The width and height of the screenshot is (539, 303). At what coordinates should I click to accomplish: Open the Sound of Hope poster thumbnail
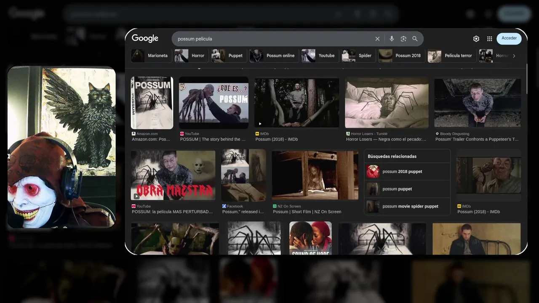pyautogui.click(x=310, y=238)
